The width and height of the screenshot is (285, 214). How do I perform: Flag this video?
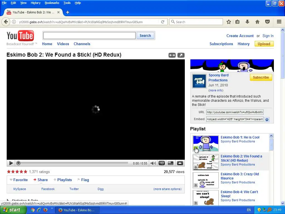83,180
